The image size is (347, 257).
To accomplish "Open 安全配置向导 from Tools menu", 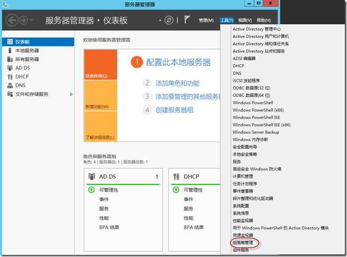I will point(245,146).
